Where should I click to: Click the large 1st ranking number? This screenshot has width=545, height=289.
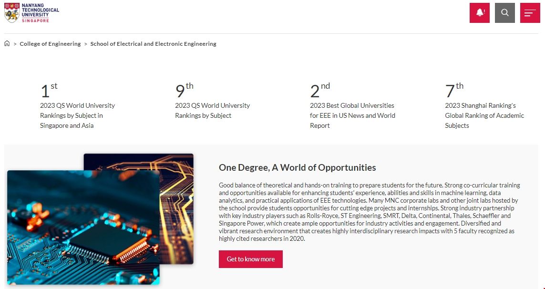(x=48, y=90)
